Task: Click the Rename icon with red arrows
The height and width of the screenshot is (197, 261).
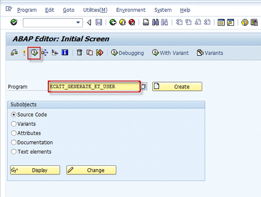Action: tap(100, 53)
